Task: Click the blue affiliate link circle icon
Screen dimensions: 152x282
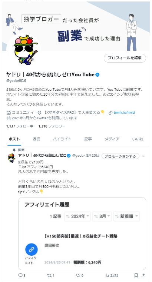Action: 32,249
